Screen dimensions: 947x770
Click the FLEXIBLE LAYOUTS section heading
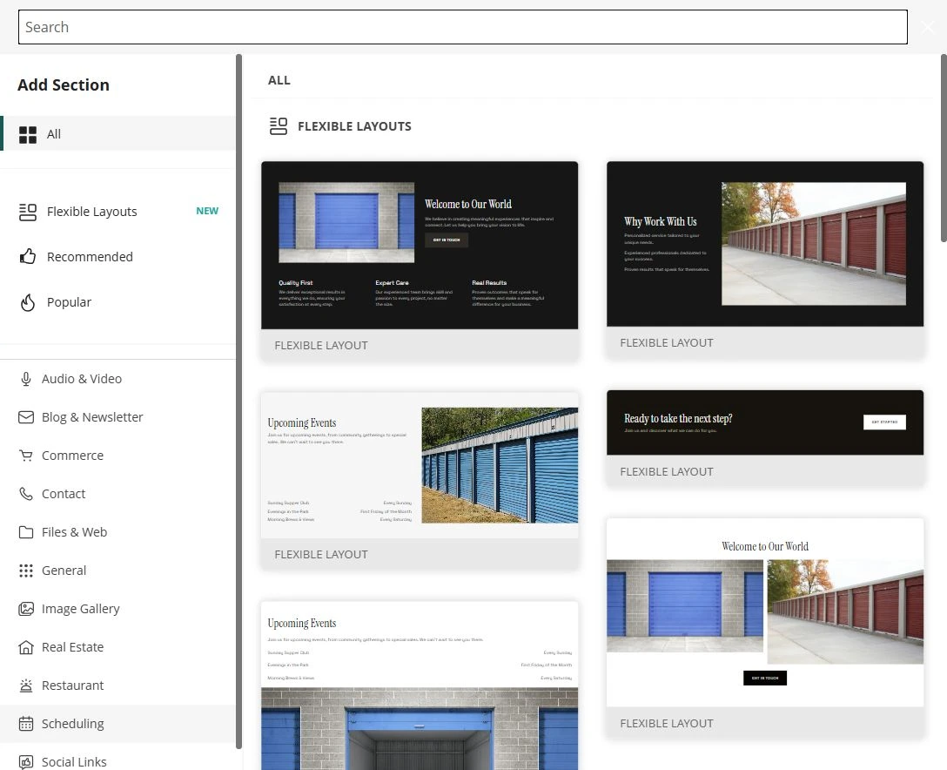click(x=354, y=126)
